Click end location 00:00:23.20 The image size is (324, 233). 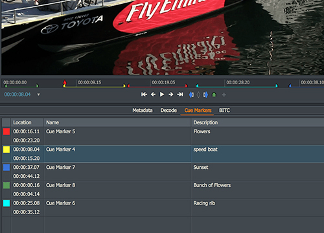click(27, 140)
